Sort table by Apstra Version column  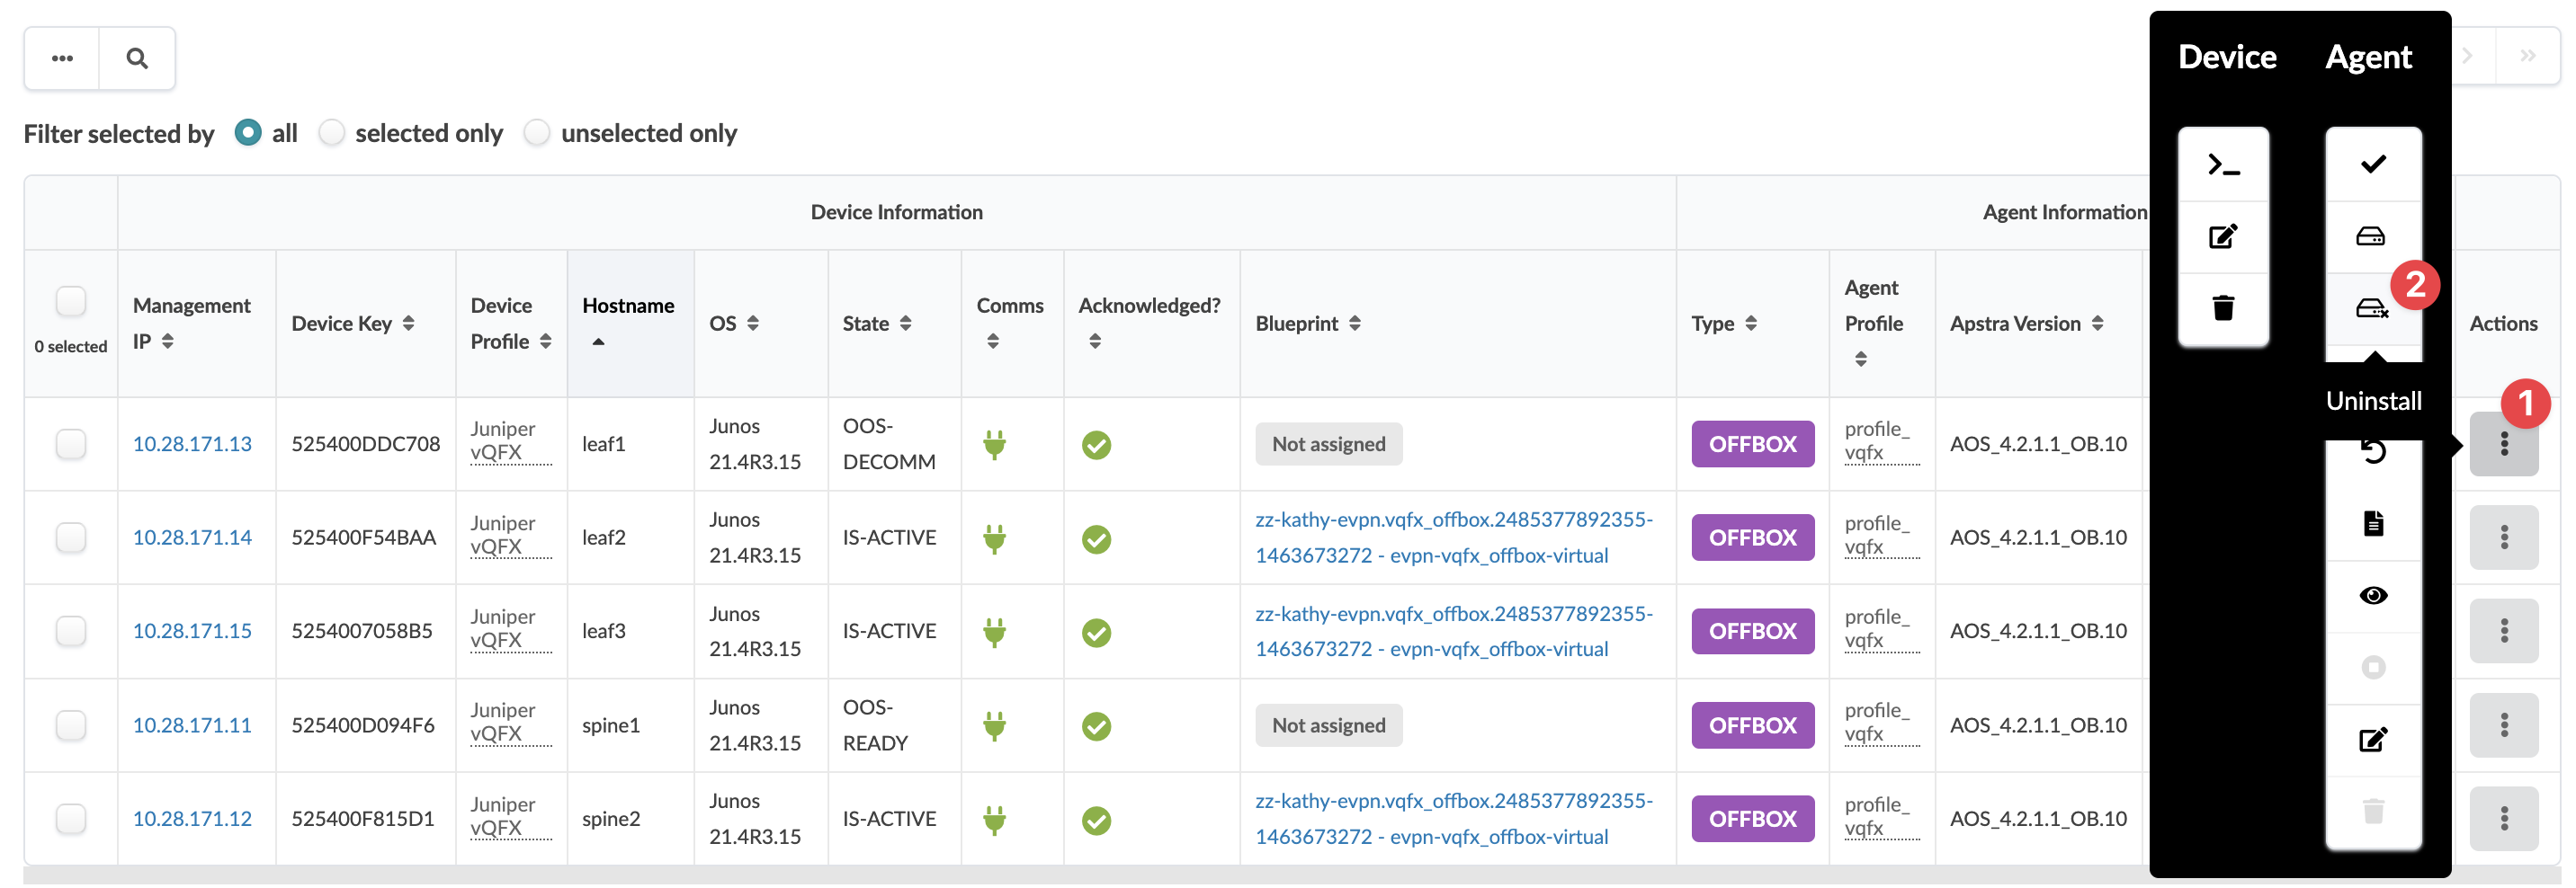pyautogui.click(x=2097, y=324)
